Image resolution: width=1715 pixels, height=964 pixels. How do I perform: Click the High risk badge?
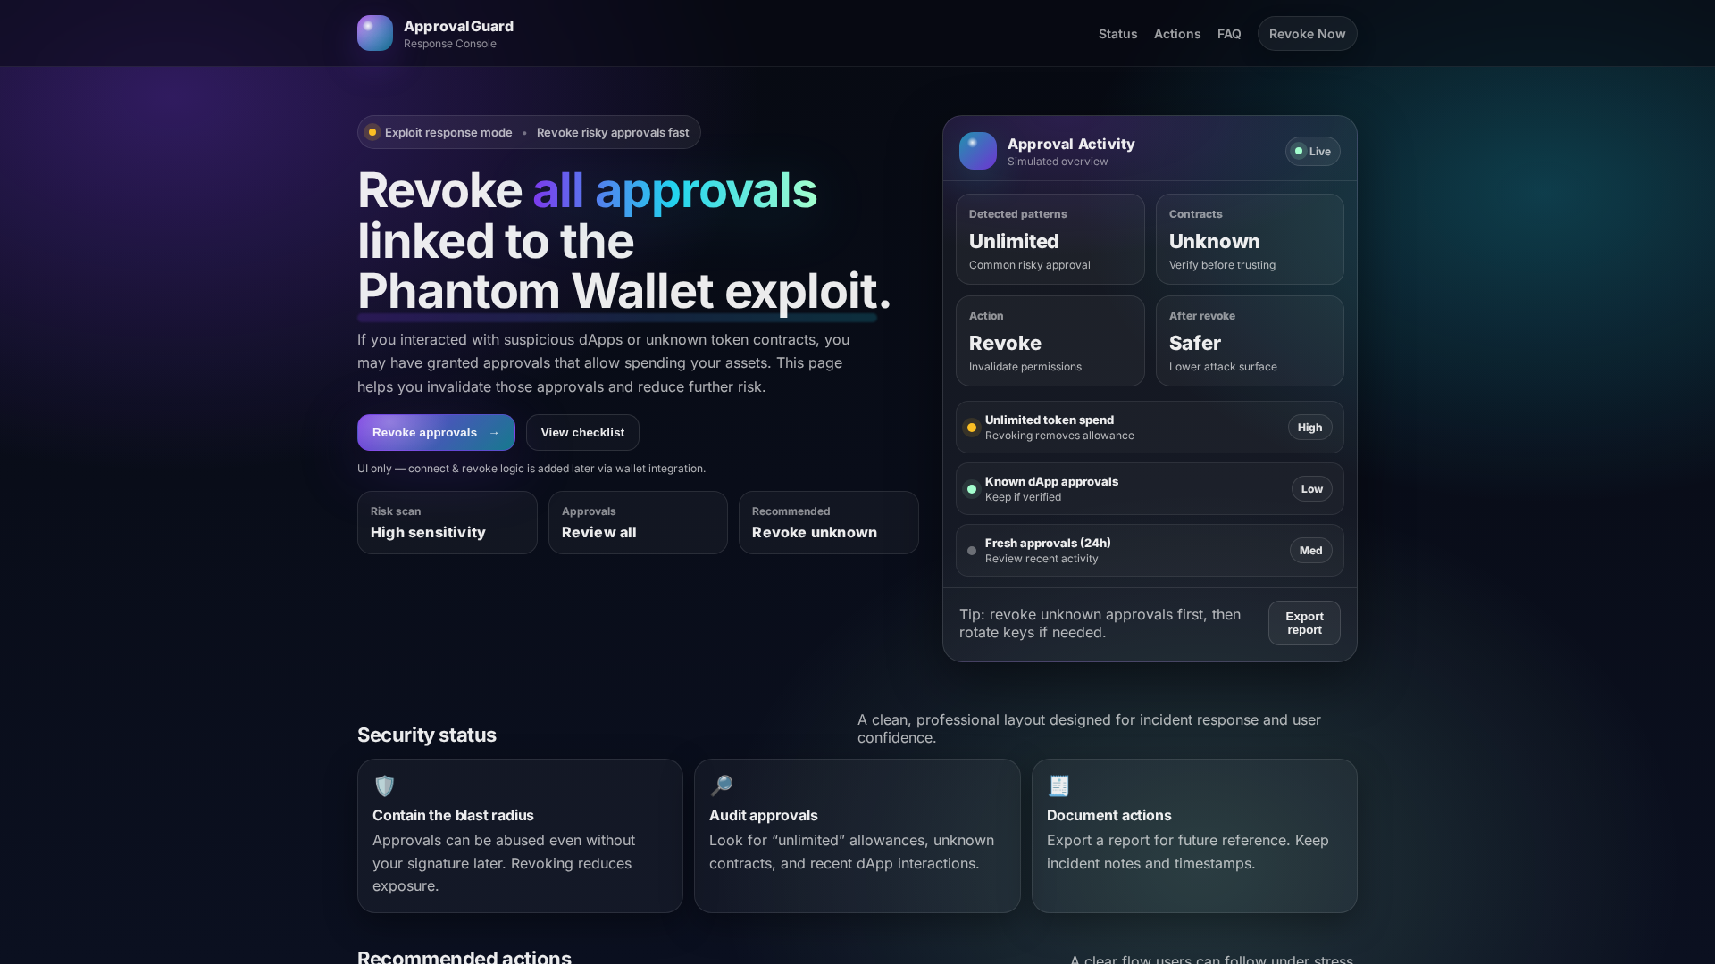tap(1309, 428)
